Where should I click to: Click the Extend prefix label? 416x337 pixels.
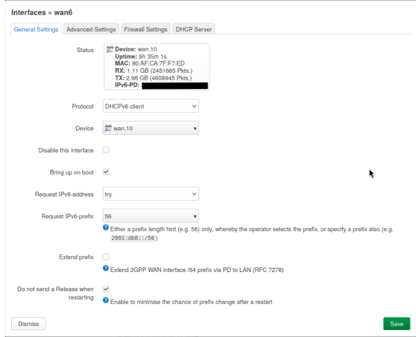point(77,257)
